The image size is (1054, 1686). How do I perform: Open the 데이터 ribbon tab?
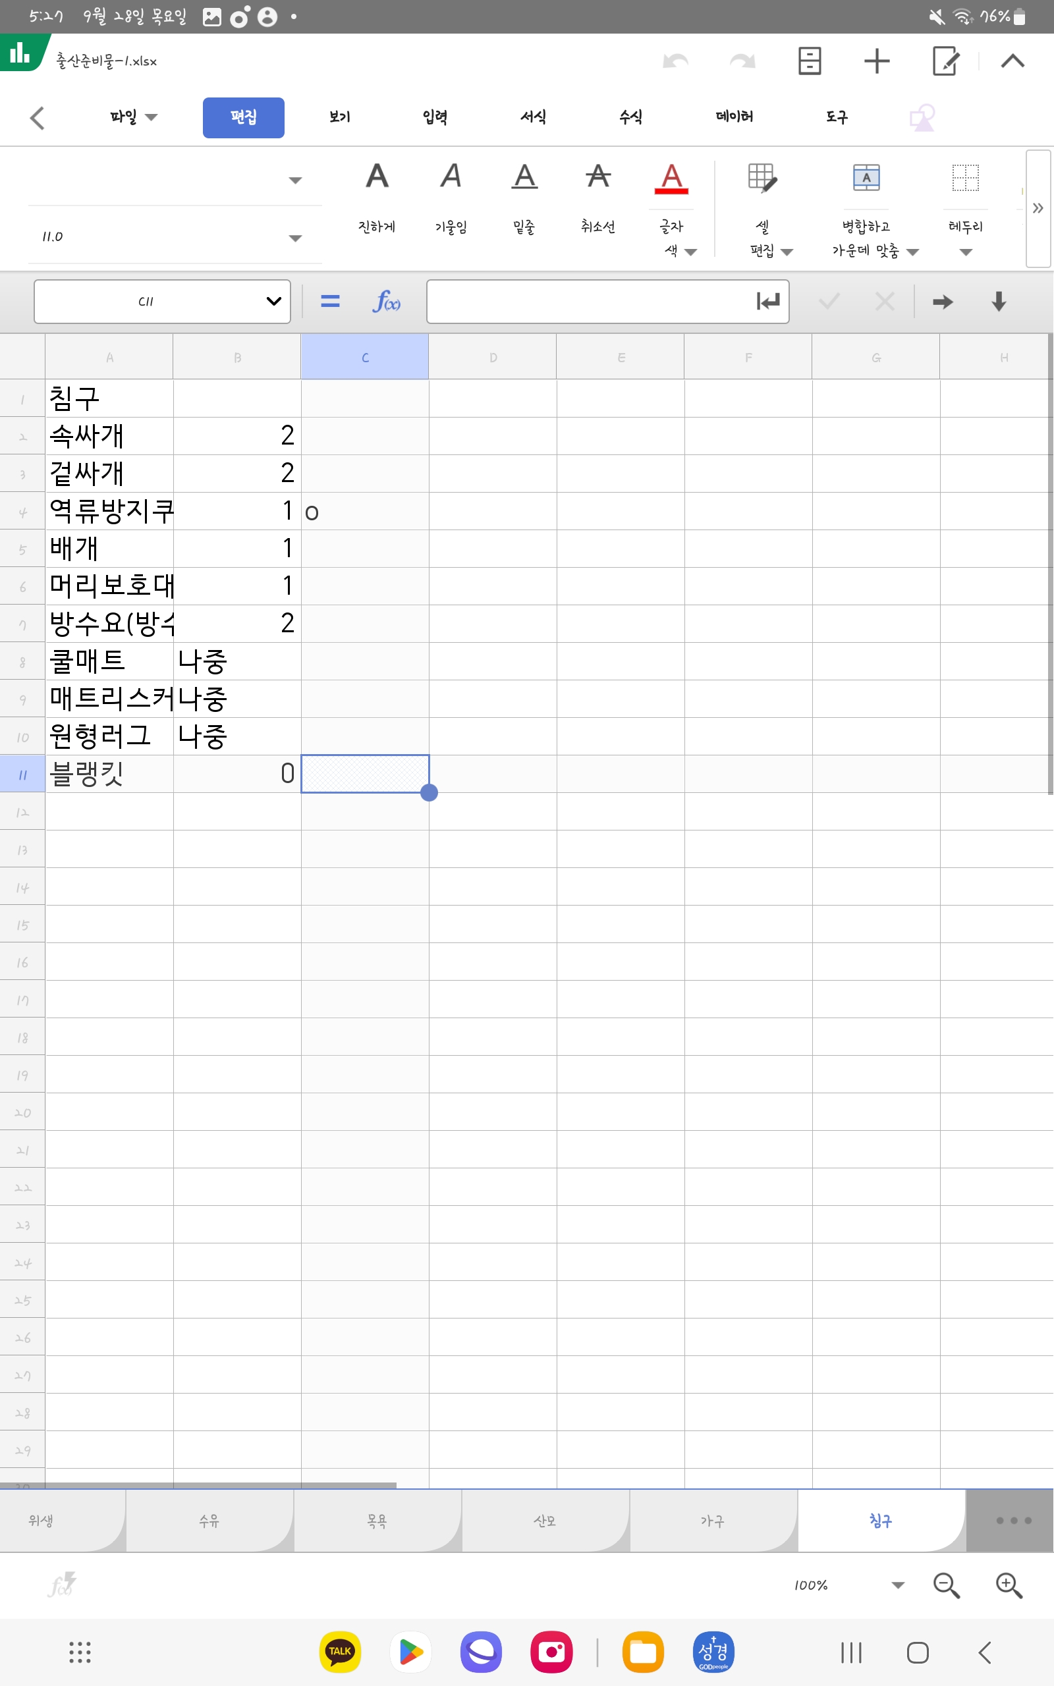(x=733, y=117)
